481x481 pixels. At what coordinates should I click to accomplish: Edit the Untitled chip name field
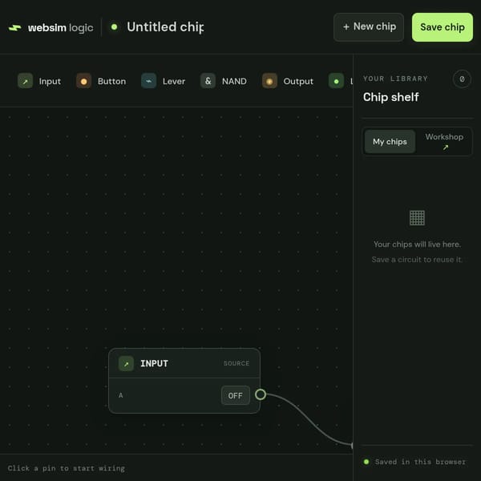(165, 27)
